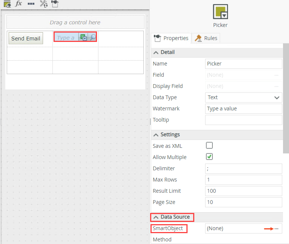Click the Send Email button
The width and height of the screenshot is (289, 244).
[x=26, y=38]
